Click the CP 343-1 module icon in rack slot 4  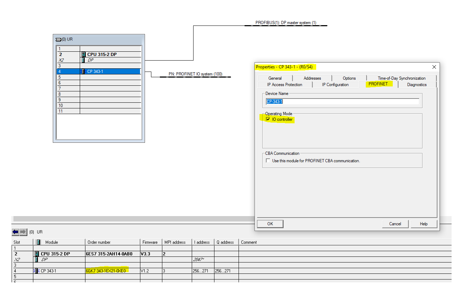84,72
